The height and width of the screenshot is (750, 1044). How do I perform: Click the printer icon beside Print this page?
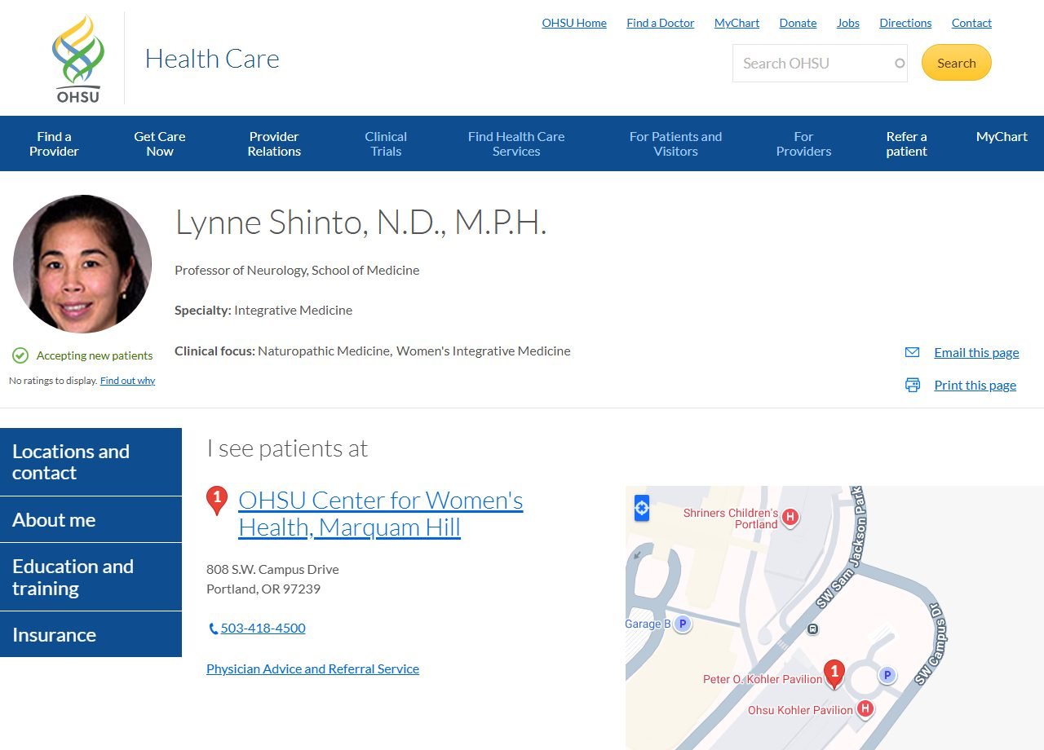[912, 385]
